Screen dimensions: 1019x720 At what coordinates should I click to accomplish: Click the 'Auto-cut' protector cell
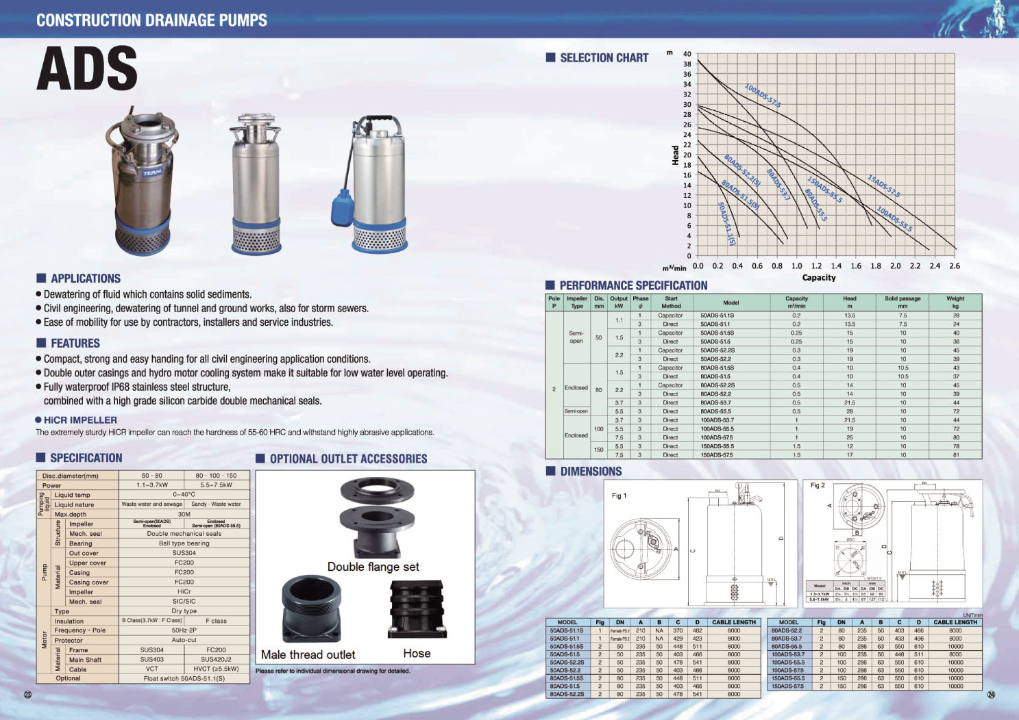point(184,640)
